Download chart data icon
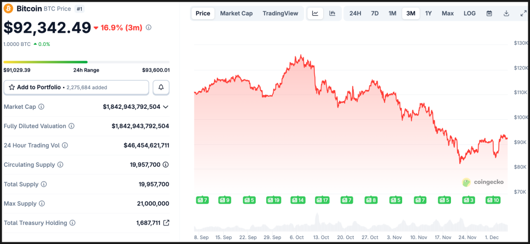The width and height of the screenshot is (530, 244). (x=506, y=13)
